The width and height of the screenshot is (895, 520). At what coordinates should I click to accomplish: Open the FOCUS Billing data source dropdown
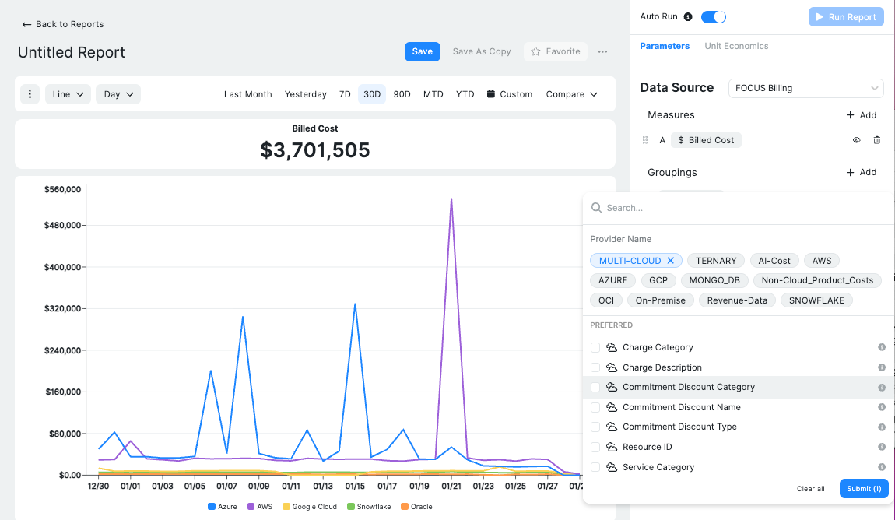(806, 88)
